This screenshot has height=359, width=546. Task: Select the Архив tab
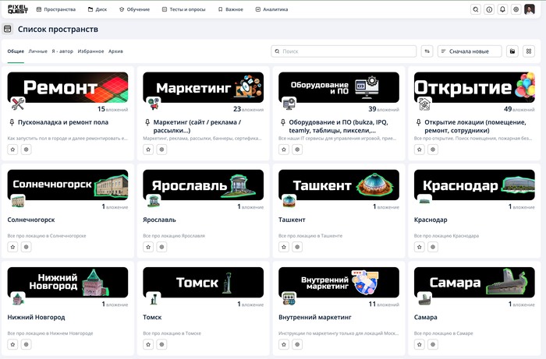(115, 51)
